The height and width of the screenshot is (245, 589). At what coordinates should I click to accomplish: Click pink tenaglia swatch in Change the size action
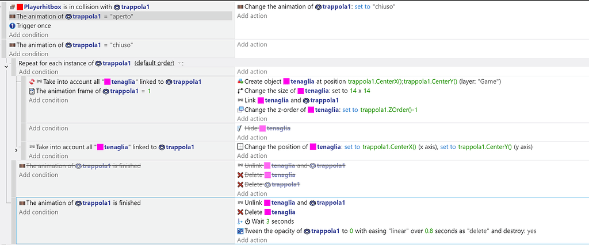(300, 91)
